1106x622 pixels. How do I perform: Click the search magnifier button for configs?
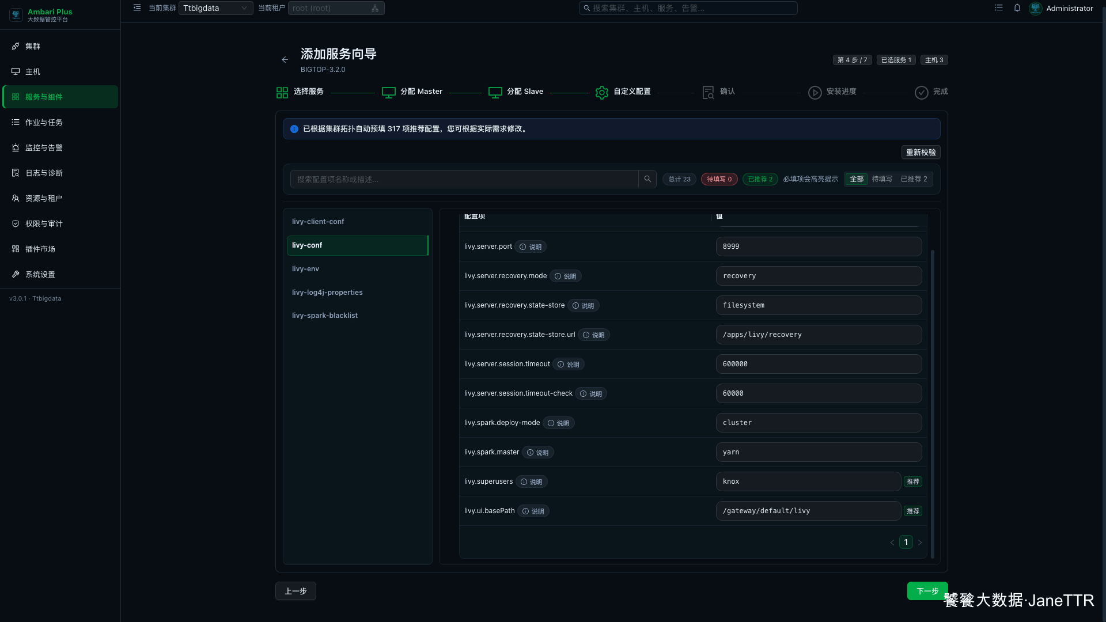[647, 179]
